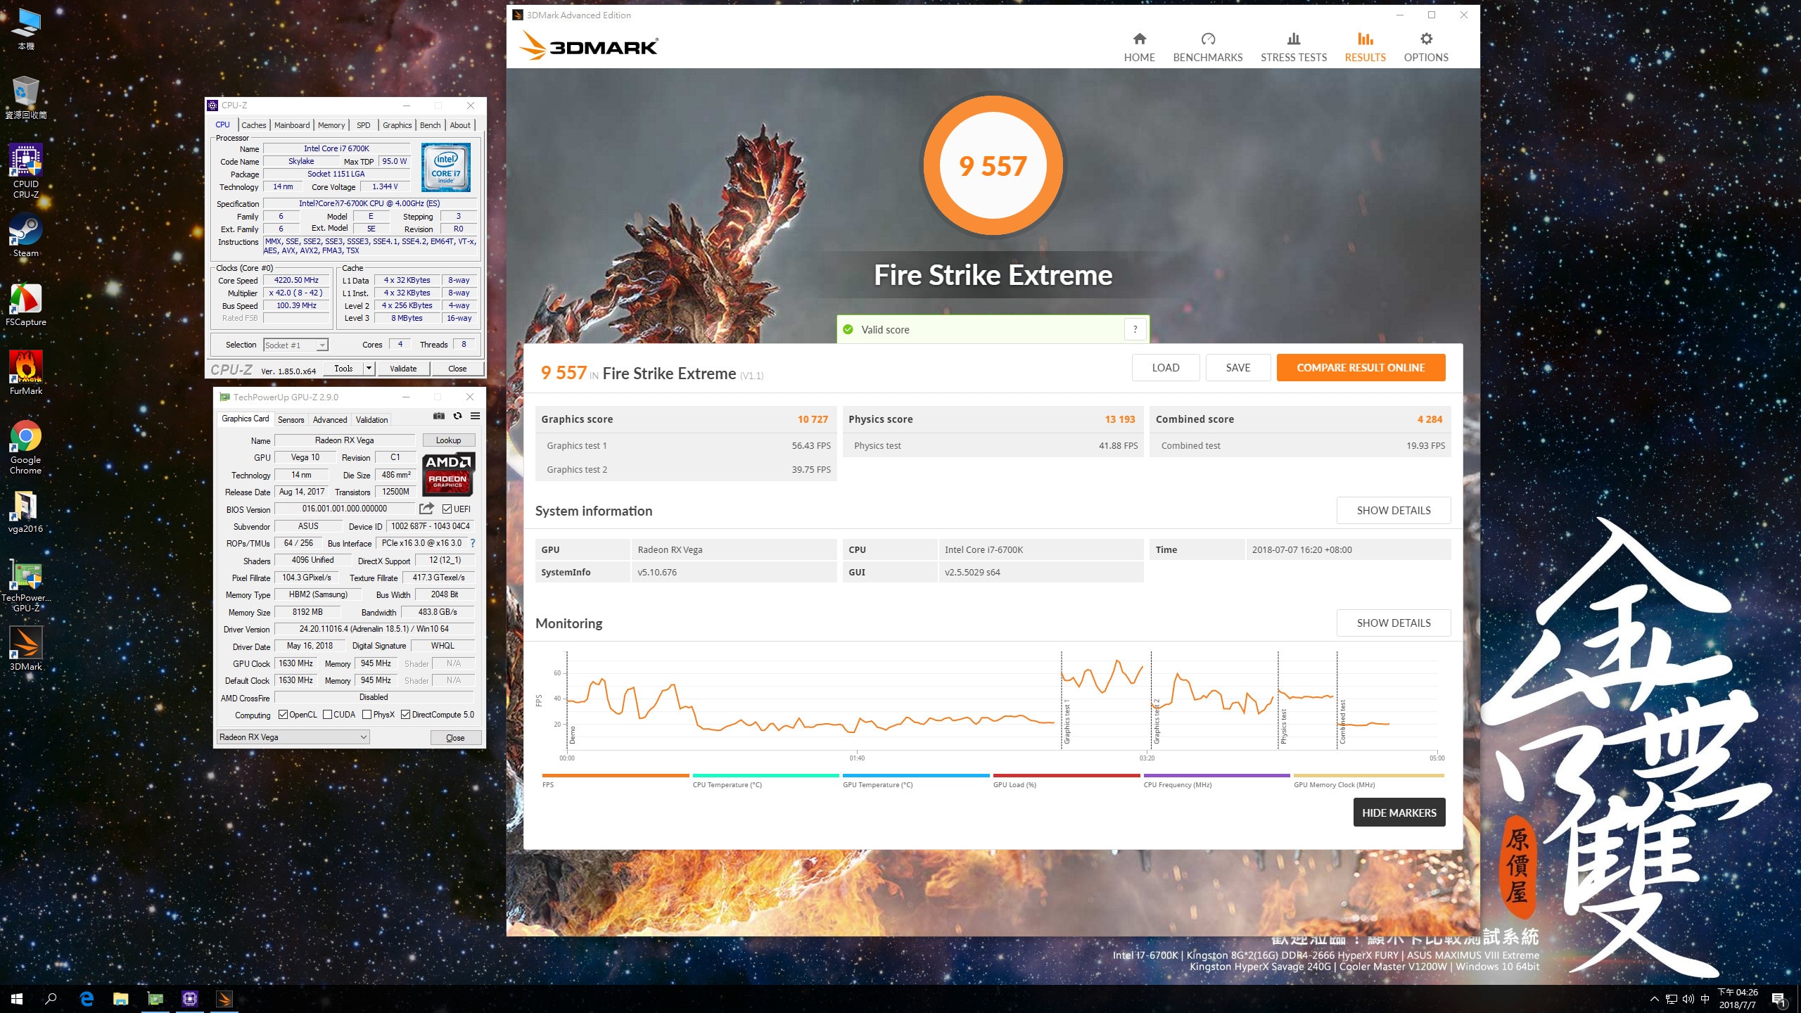Switch to the Sensors tab in GPU-Z
The width and height of the screenshot is (1801, 1013).
click(291, 420)
